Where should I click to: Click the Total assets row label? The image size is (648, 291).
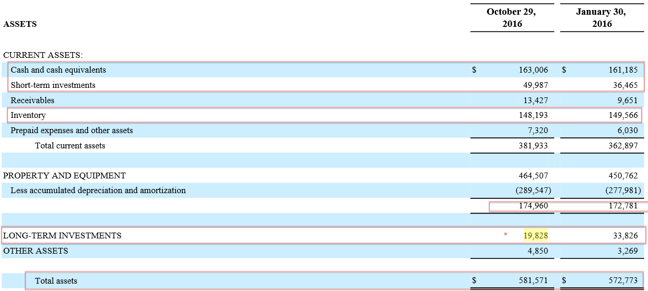tap(56, 281)
